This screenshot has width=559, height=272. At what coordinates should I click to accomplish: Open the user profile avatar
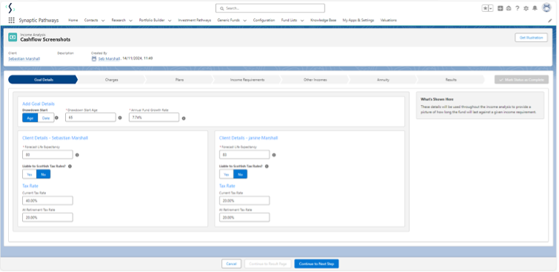tap(546, 8)
